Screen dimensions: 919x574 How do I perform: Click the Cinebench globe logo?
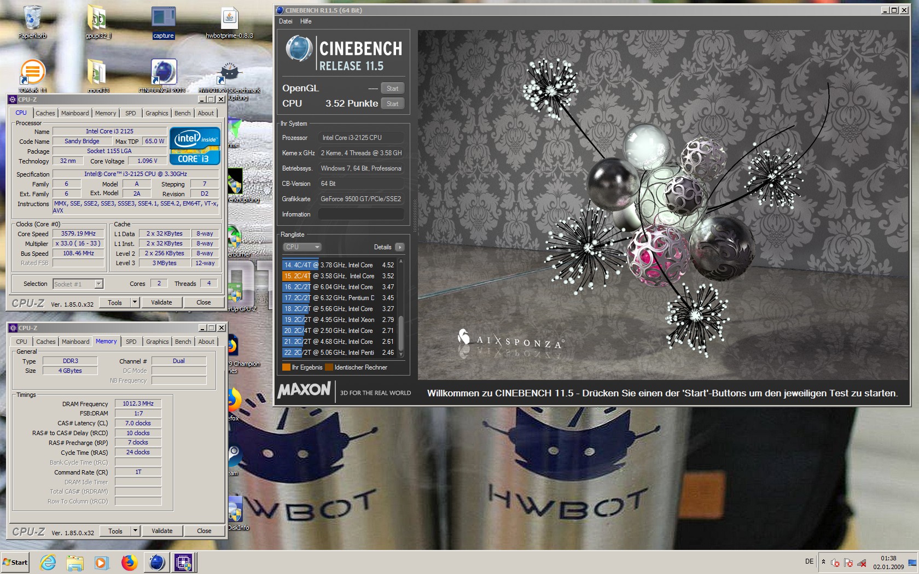click(299, 48)
